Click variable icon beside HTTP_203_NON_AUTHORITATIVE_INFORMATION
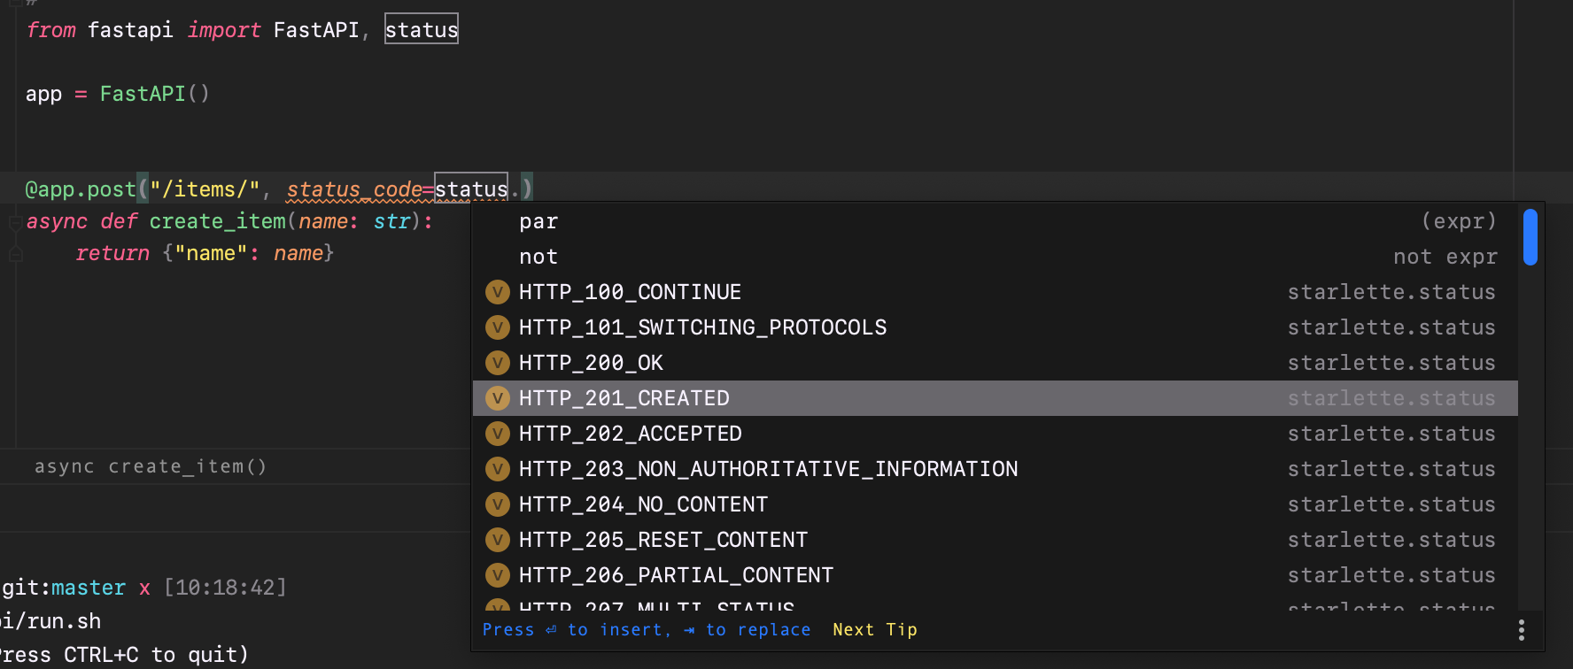The width and height of the screenshot is (1573, 669). (x=498, y=469)
